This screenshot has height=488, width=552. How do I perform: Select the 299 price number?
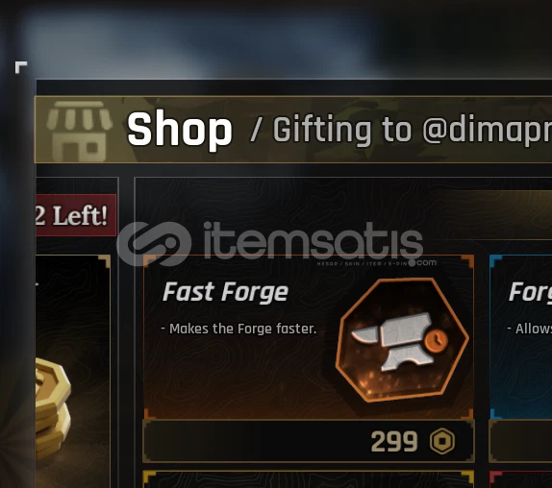click(394, 442)
